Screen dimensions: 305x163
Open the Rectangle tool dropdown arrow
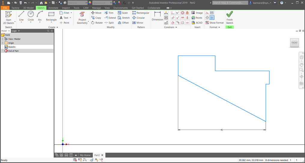tap(51, 22)
